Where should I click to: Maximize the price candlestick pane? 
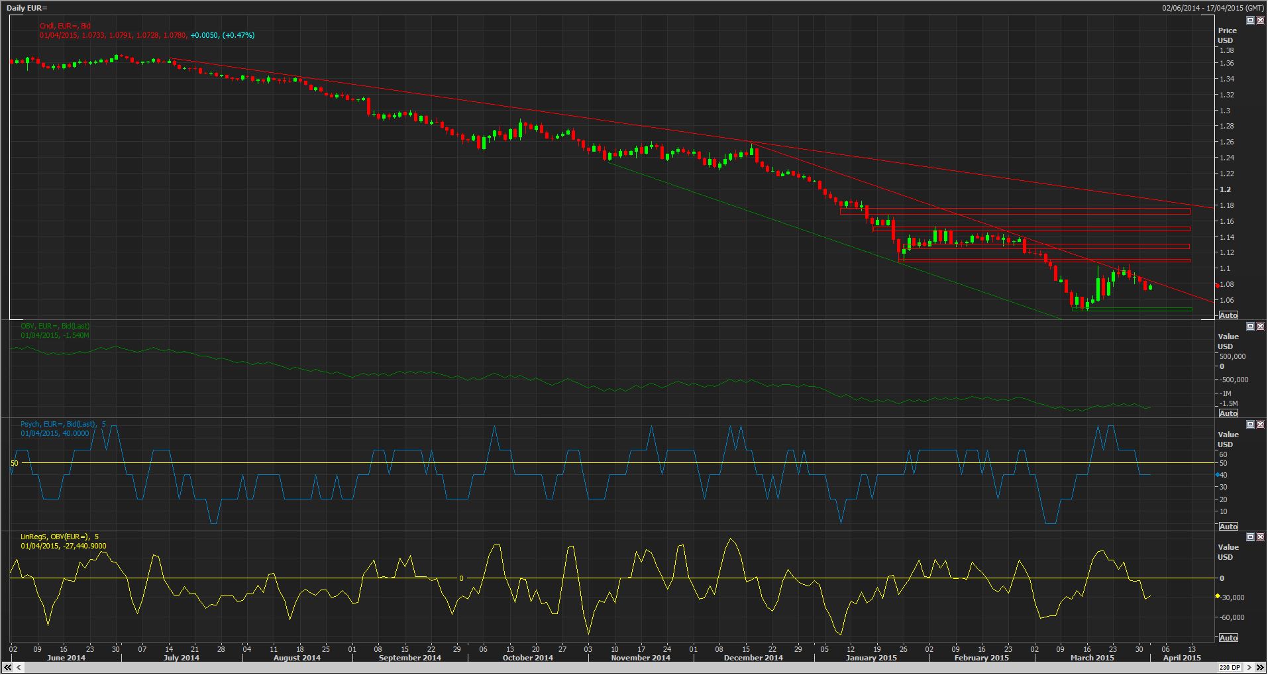click(x=1251, y=21)
